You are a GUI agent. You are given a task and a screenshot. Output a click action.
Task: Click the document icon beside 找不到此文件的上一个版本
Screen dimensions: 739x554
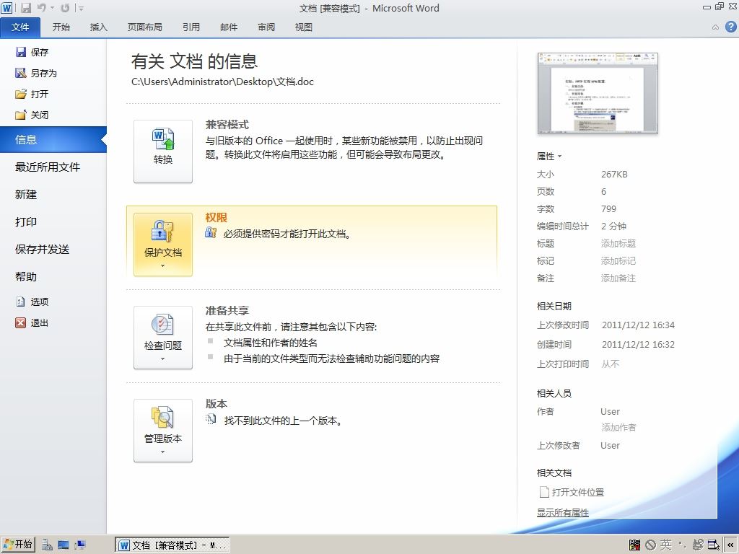click(x=211, y=419)
